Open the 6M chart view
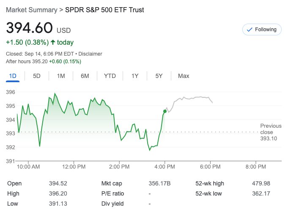 [x=85, y=76]
